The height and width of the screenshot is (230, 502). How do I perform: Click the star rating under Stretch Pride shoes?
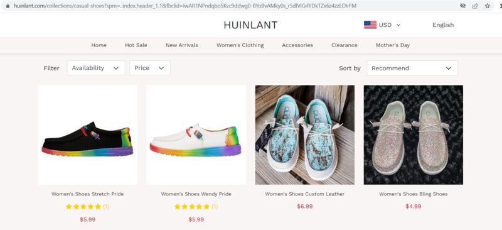pyautogui.click(x=83, y=207)
